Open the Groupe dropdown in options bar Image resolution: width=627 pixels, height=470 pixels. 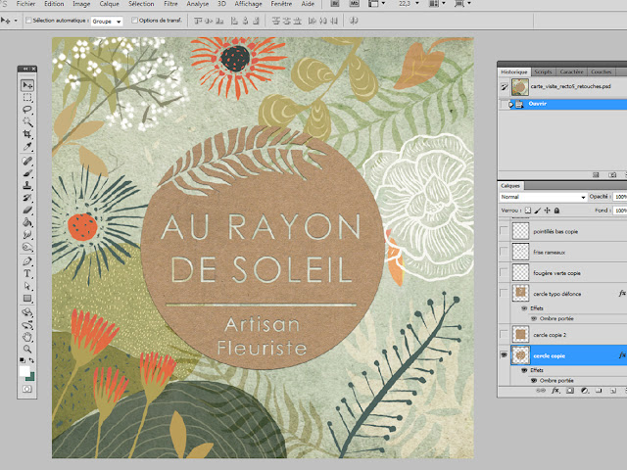(x=107, y=22)
